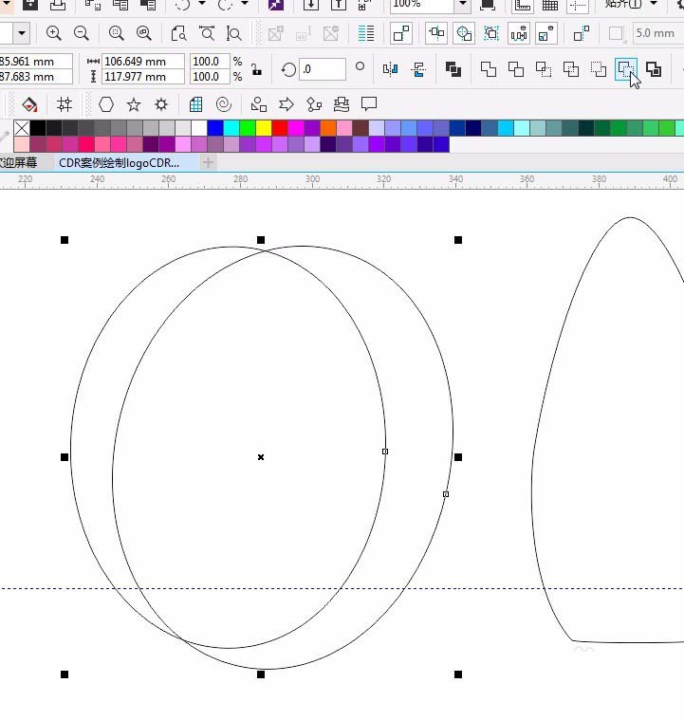This screenshot has height=720, width=684.
Task: Select the Polygon tool
Action: [x=106, y=104]
